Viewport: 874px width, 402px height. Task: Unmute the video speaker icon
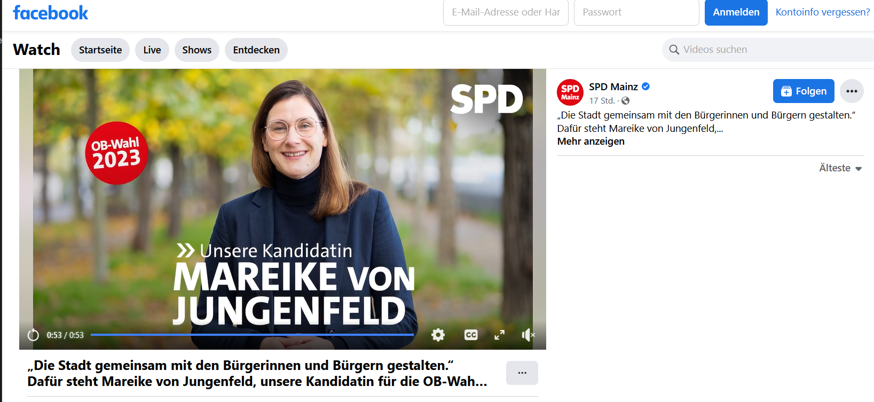(x=528, y=335)
